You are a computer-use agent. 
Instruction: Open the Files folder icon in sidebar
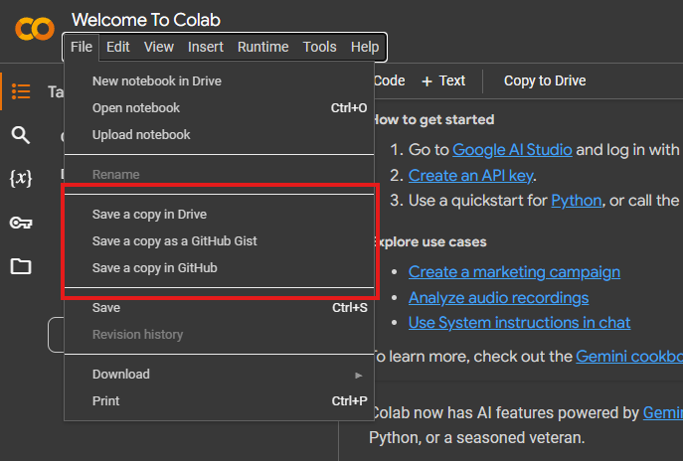tap(21, 266)
